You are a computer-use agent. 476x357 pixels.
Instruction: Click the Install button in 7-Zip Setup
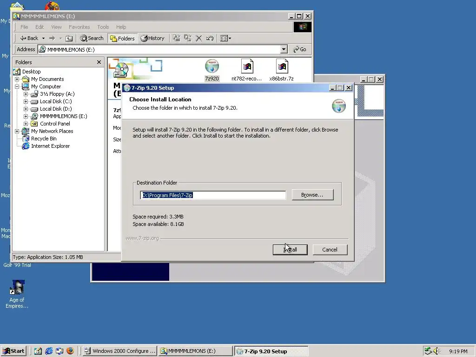point(290,250)
